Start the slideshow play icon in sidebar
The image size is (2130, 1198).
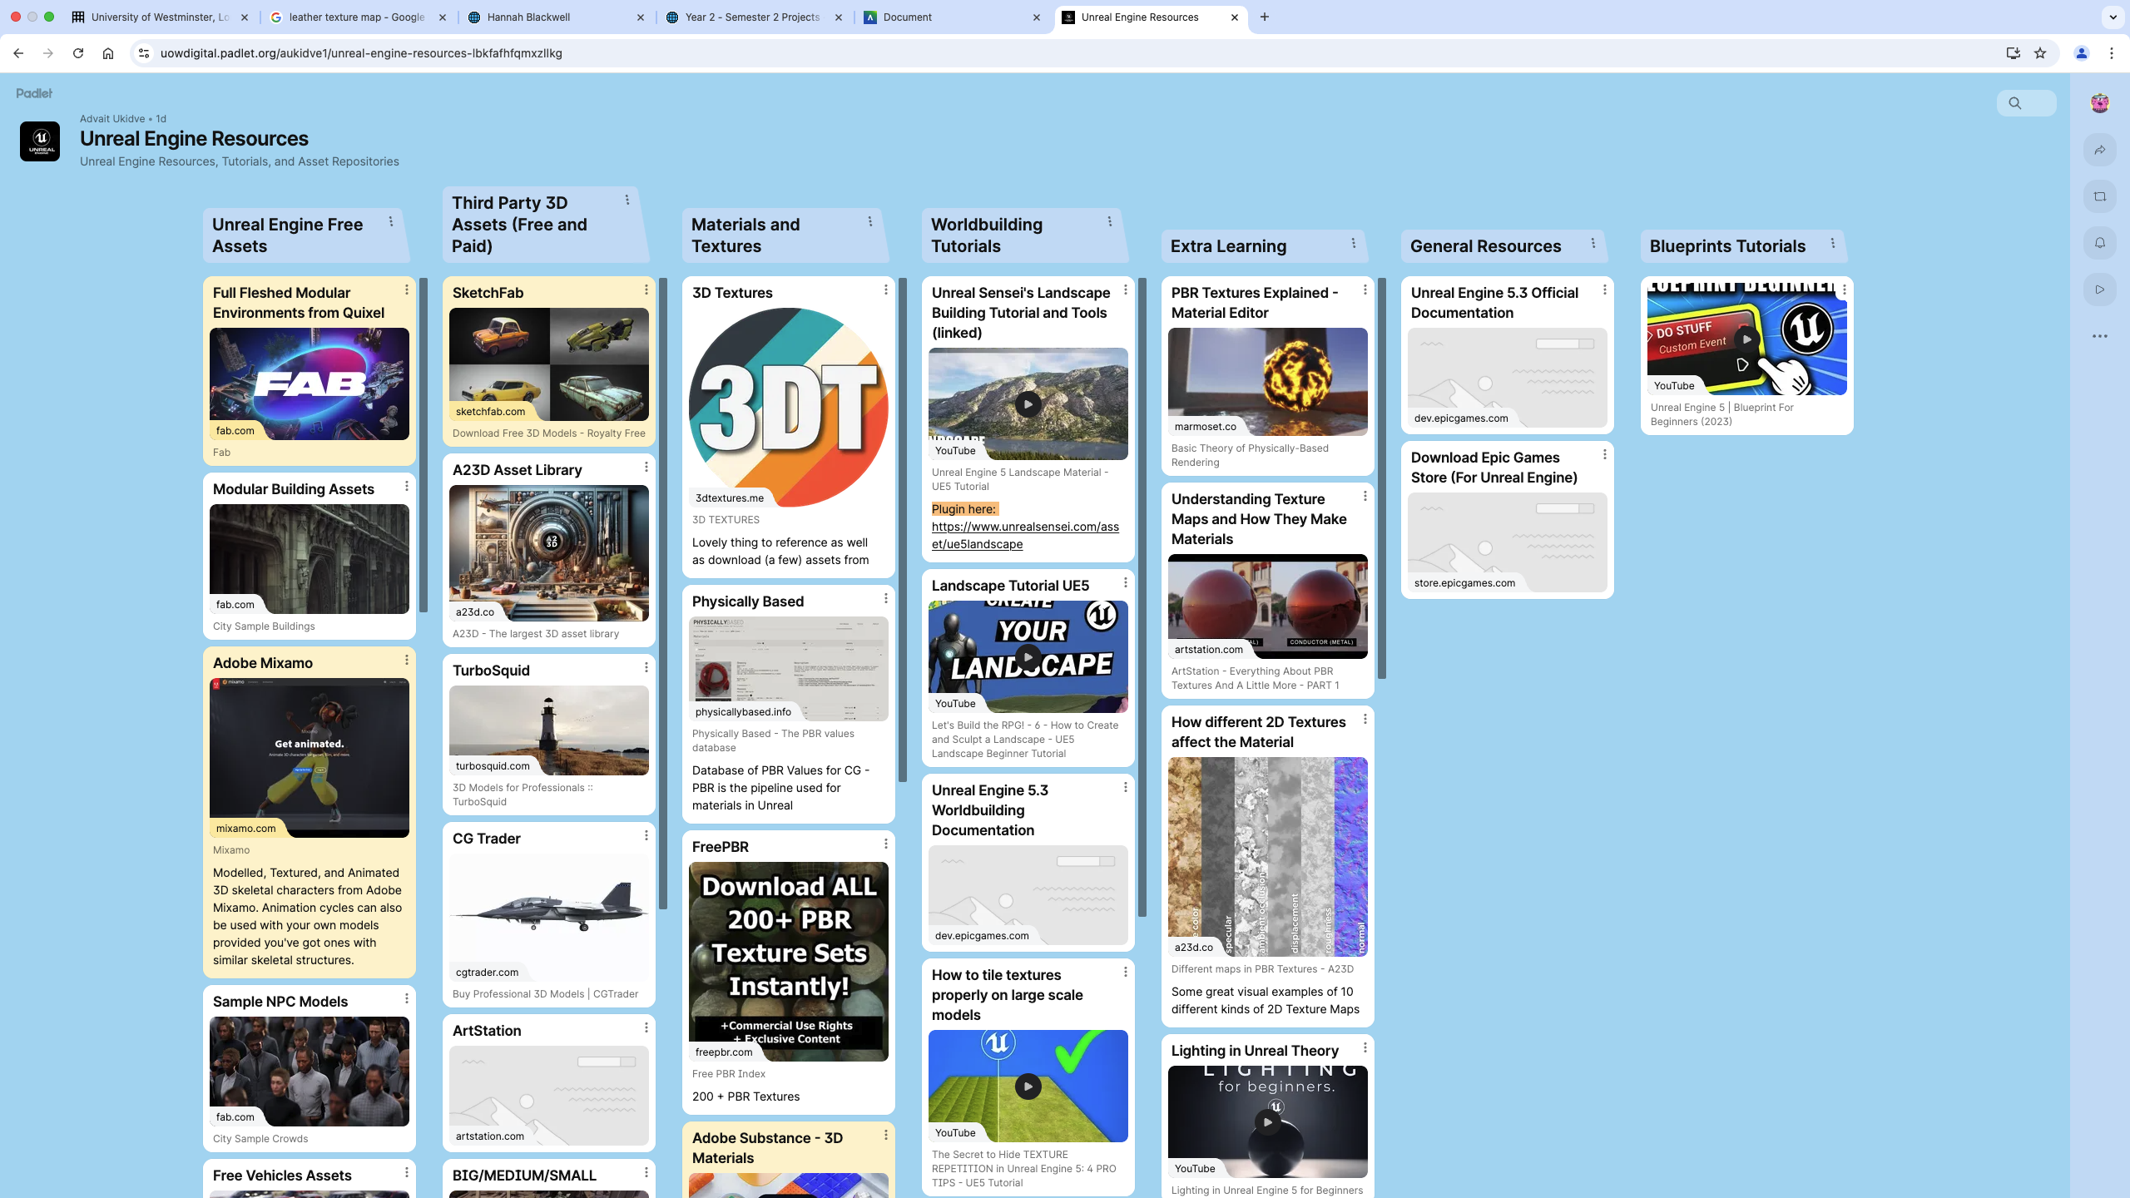coord(2100,290)
